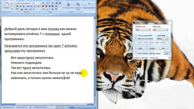Click the multilevel list icon

(52, 3)
